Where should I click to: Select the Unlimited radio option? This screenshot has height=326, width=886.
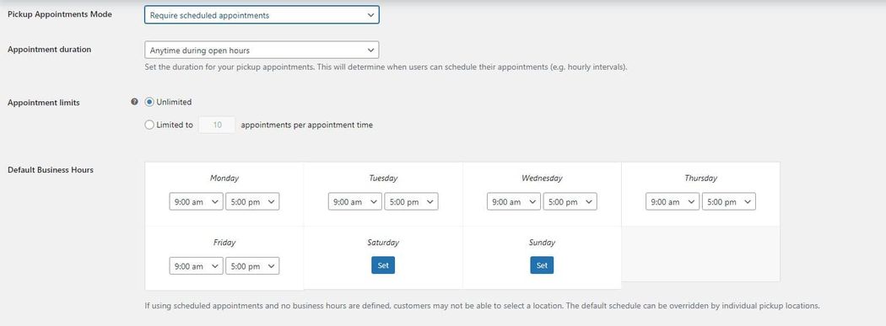149,102
